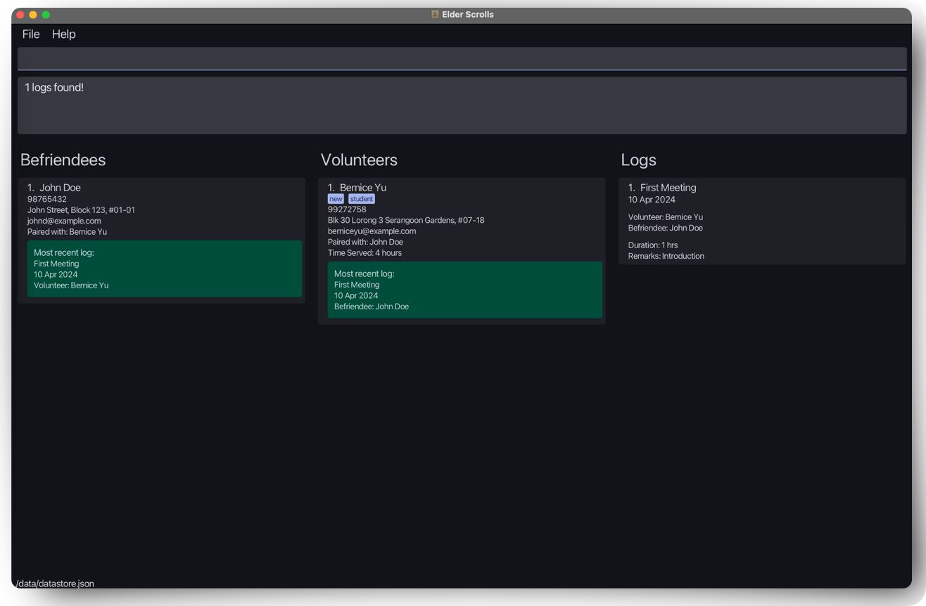
Task: Minimize the Elder Scrolls window
Action: pyautogui.click(x=33, y=15)
